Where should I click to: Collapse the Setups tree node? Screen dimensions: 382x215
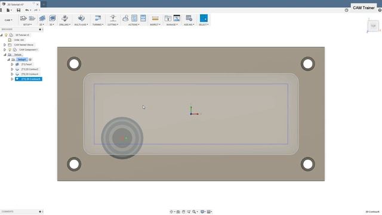tap(5, 54)
